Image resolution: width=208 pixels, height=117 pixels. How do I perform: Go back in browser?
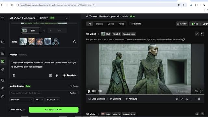coord(2,5)
